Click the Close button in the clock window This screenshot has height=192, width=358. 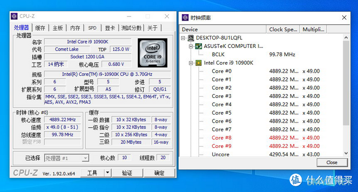point(332,163)
